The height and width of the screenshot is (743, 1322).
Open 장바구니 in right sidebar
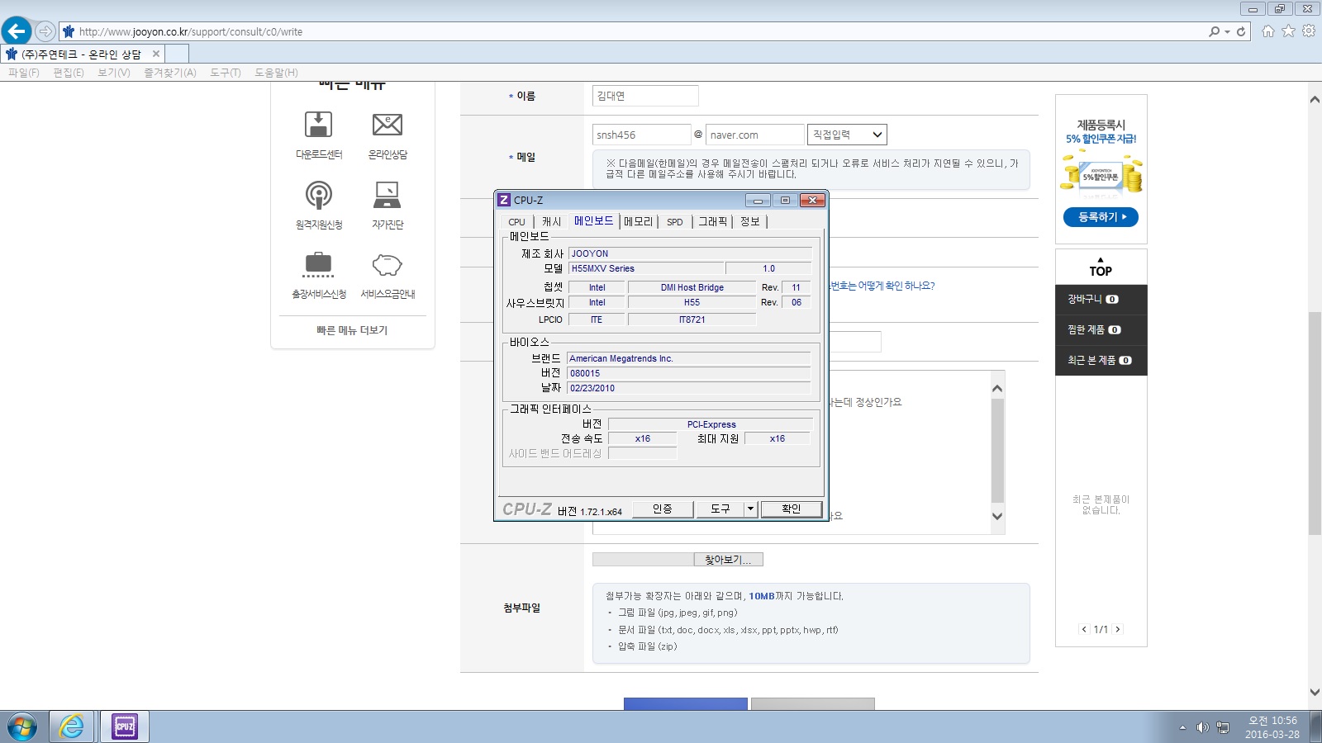(1101, 300)
